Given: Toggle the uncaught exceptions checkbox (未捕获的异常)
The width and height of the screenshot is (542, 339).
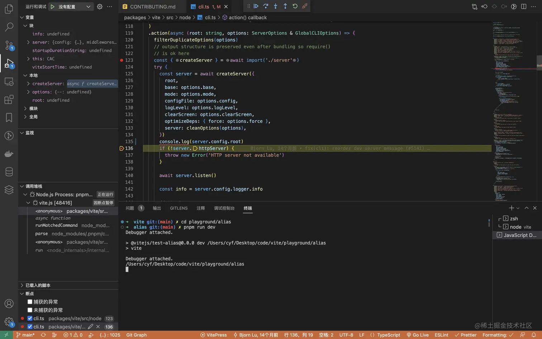Looking at the screenshot, I should coord(30,310).
